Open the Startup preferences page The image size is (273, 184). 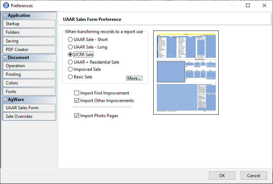tap(29, 24)
